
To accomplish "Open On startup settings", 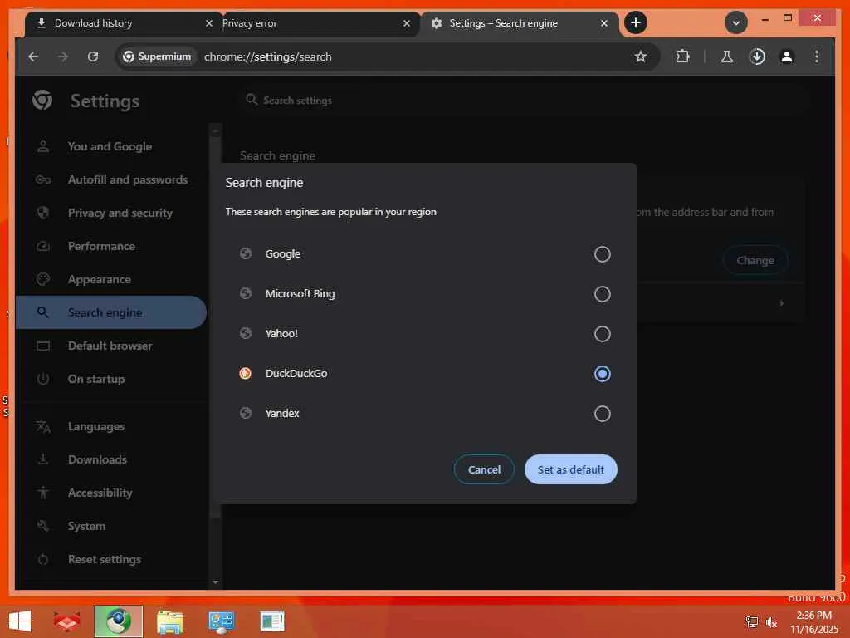I will [x=110, y=379].
